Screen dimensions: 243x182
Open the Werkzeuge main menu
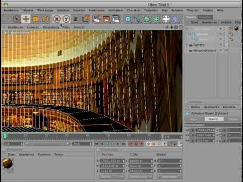point(45,10)
